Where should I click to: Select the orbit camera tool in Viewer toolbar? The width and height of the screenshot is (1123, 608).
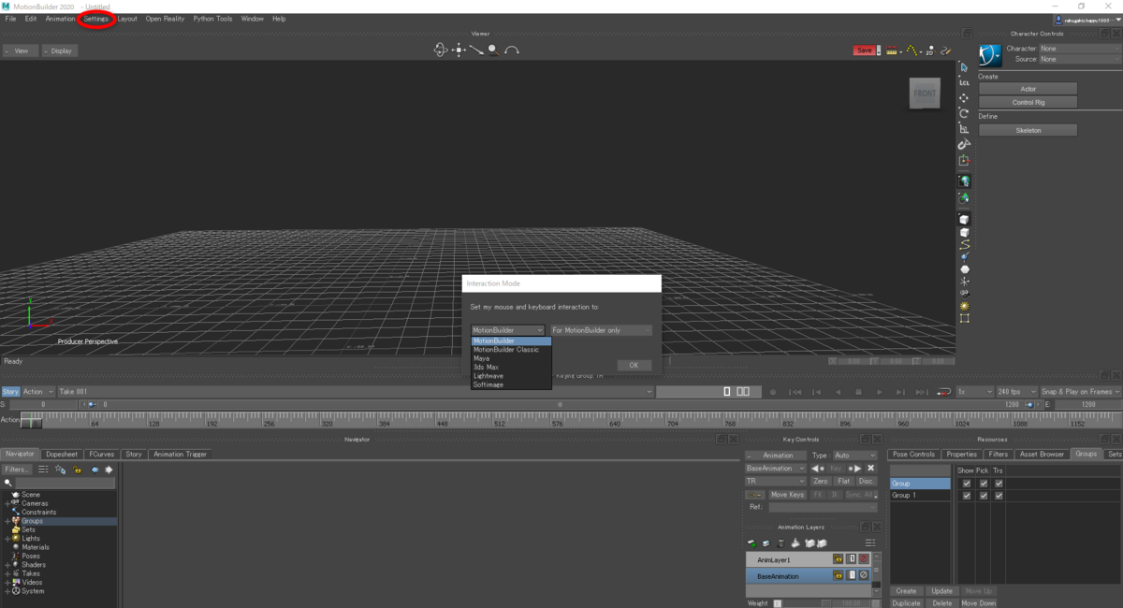tap(440, 49)
